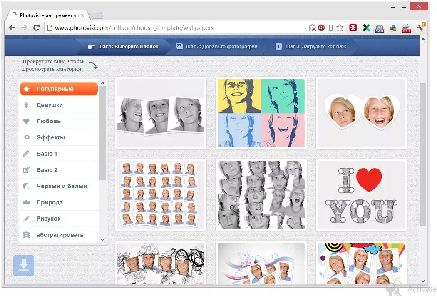This screenshot has width=437, height=296.
Task: Choose the black floral swirl template
Action: click(x=161, y=263)
